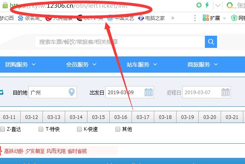Check the K-快速 train type checkbox
The image size is (245, 164).
pos(79,129)
